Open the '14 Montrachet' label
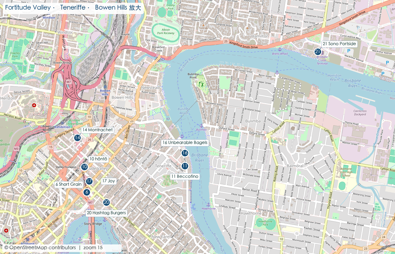395x254 pixels. 98,130
